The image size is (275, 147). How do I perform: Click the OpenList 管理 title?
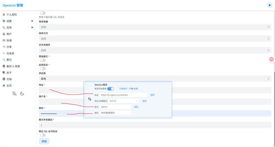click(13, 5)
